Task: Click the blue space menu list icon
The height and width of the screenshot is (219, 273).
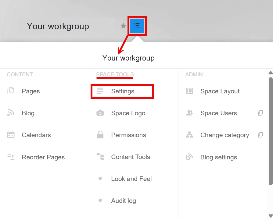Action: [x=137, y=26]
